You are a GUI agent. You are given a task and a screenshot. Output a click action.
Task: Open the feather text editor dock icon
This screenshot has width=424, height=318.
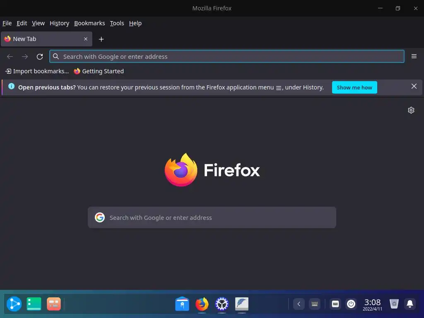(242, 304)
